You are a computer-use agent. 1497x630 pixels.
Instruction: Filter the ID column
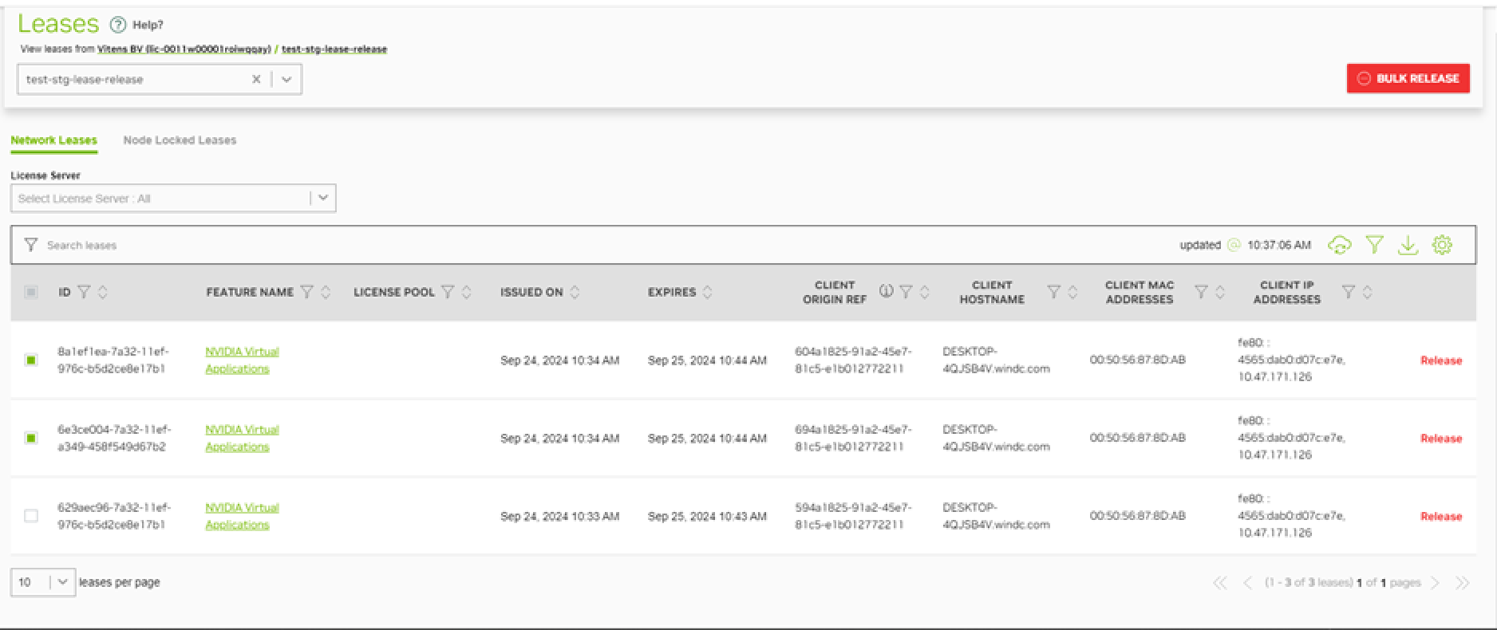tap(84, 292)
